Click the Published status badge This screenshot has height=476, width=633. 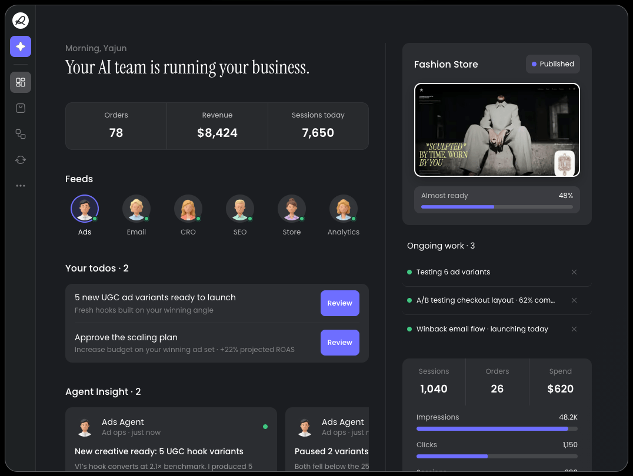pyautogui.click(x=552, y=64)
